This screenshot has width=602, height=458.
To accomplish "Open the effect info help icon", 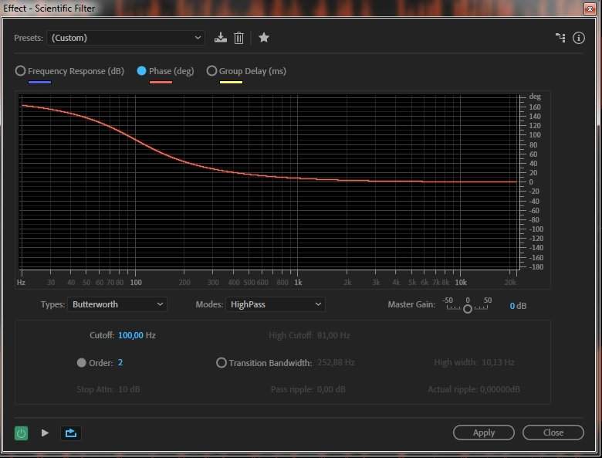I will click(579, 38).
